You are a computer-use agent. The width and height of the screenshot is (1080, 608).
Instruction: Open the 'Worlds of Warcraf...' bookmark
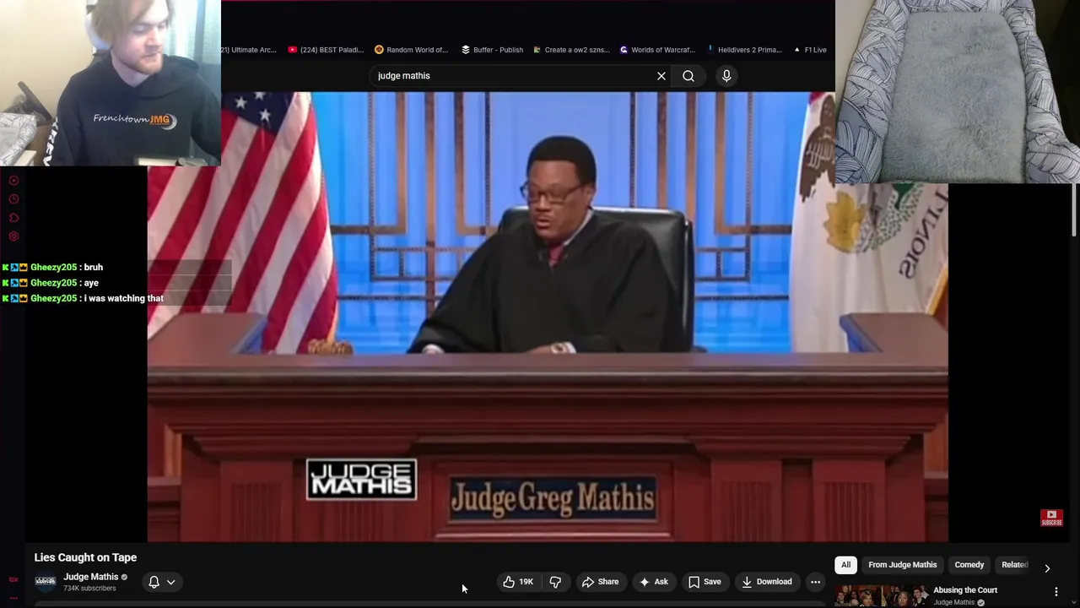pos(657,50)
